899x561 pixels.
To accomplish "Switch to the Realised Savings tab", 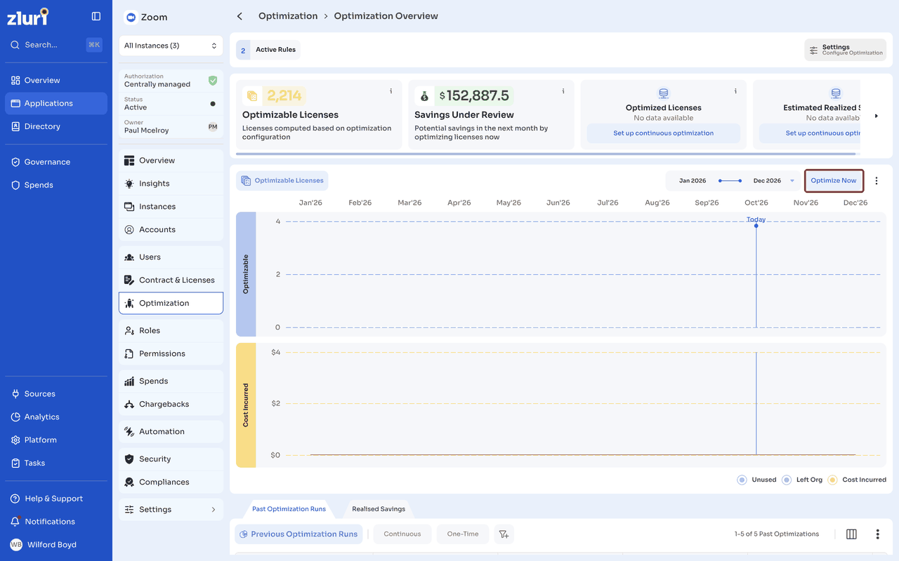I will click(x=379, y=509).
